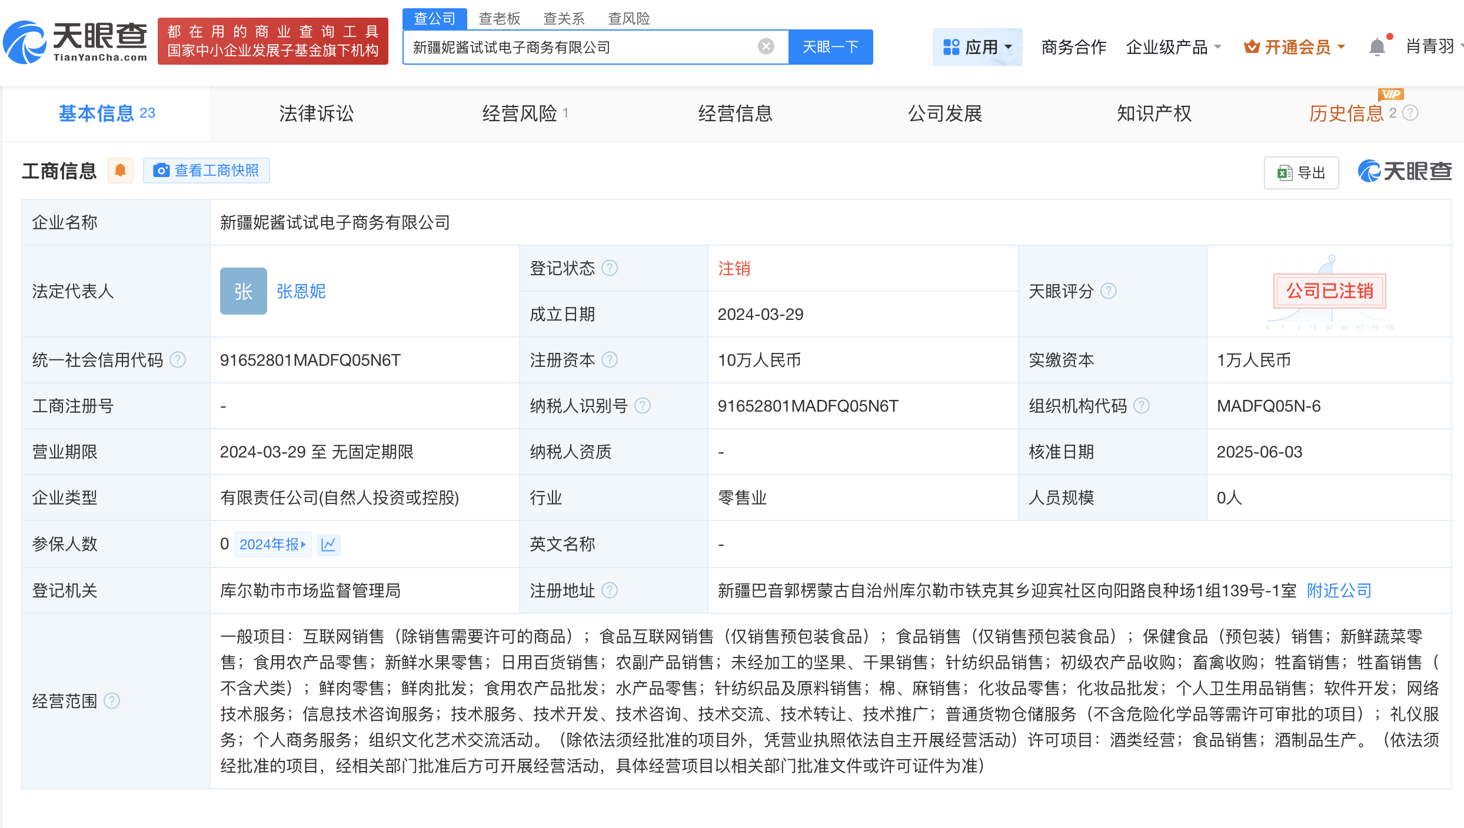The height and width of the screenshot is (828, 1464).
Task: Switch to 经营风险 tab
Action: [525, 113]
